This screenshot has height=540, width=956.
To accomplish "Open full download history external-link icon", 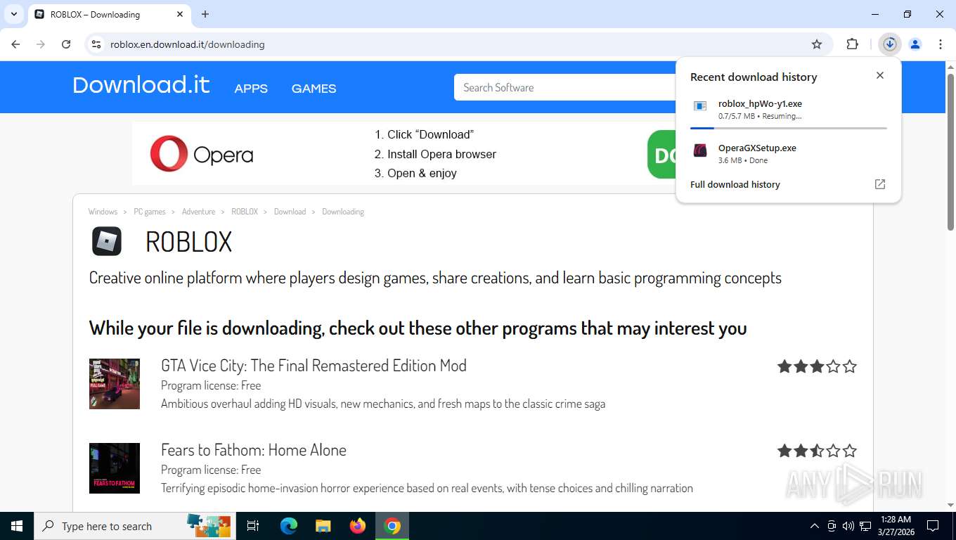I will coord(880,184).
